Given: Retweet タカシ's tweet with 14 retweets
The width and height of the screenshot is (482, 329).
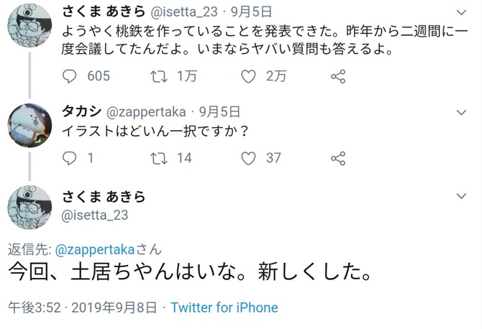Looking at the screenshot, I should pos(158,158).
